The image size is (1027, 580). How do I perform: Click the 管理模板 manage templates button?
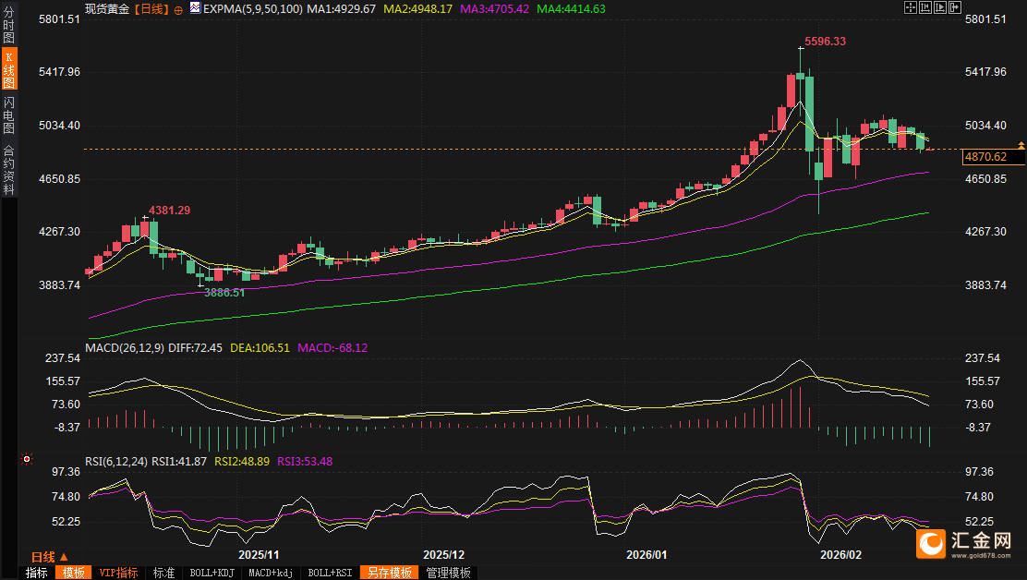(x=448, y=573)
